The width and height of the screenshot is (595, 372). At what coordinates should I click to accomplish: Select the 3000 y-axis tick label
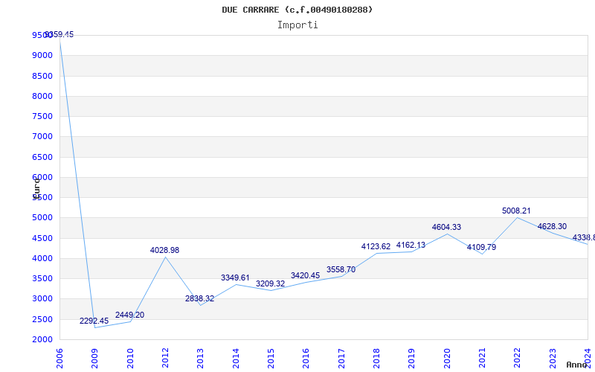tap(42, 299)
